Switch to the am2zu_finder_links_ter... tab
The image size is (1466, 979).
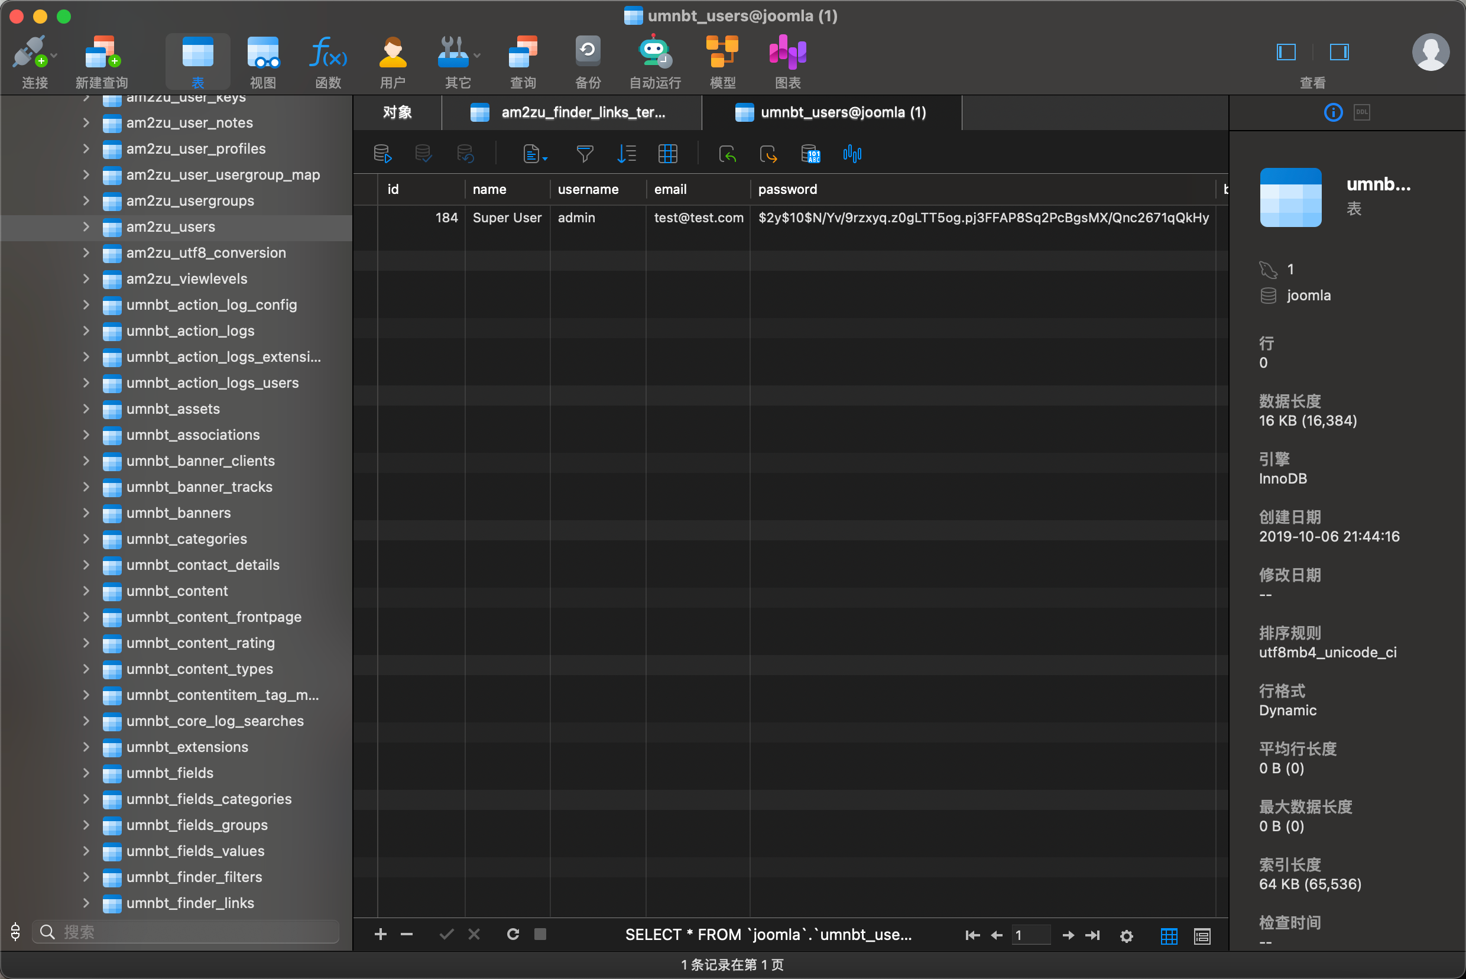571,112
